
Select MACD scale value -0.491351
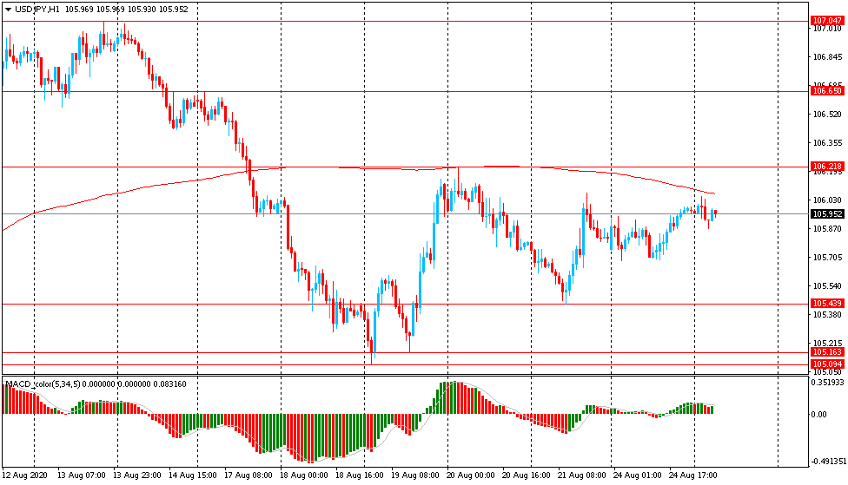pos(827,462)
